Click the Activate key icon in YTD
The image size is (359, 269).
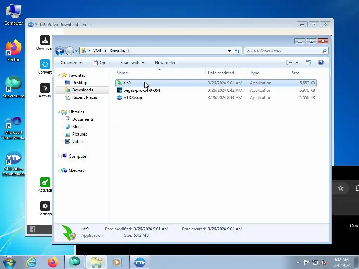[45, 182]
